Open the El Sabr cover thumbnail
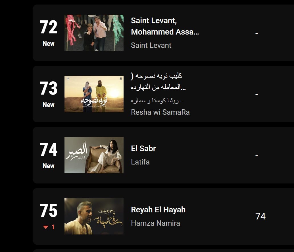This screenshot has width=294, height=252. point(94,155)
